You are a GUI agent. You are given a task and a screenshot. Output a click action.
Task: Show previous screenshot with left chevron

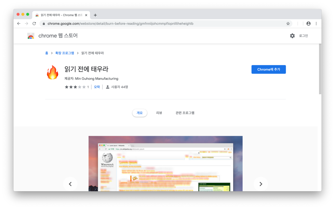click(70, 184)
